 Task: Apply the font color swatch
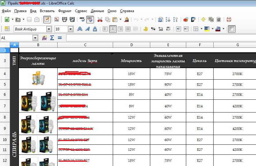click(x=218, y=29)
